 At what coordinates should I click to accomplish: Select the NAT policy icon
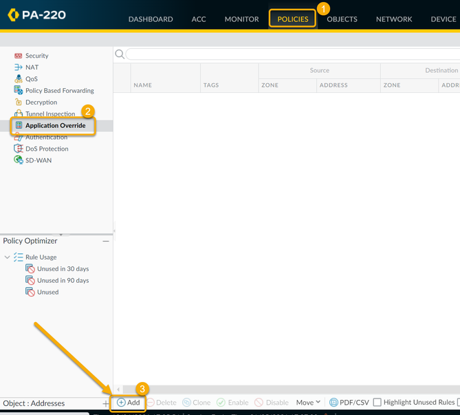pos(19,67)
